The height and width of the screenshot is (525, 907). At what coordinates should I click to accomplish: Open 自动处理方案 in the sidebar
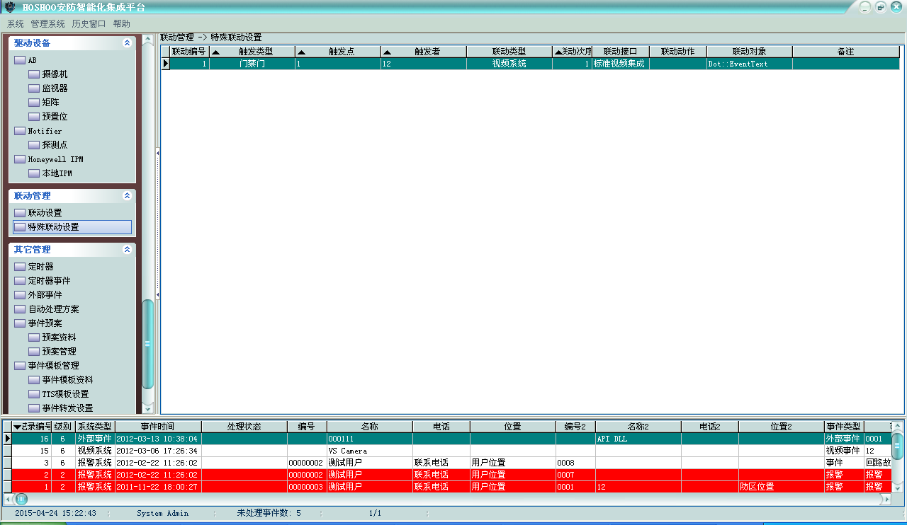tap(53, 309)
